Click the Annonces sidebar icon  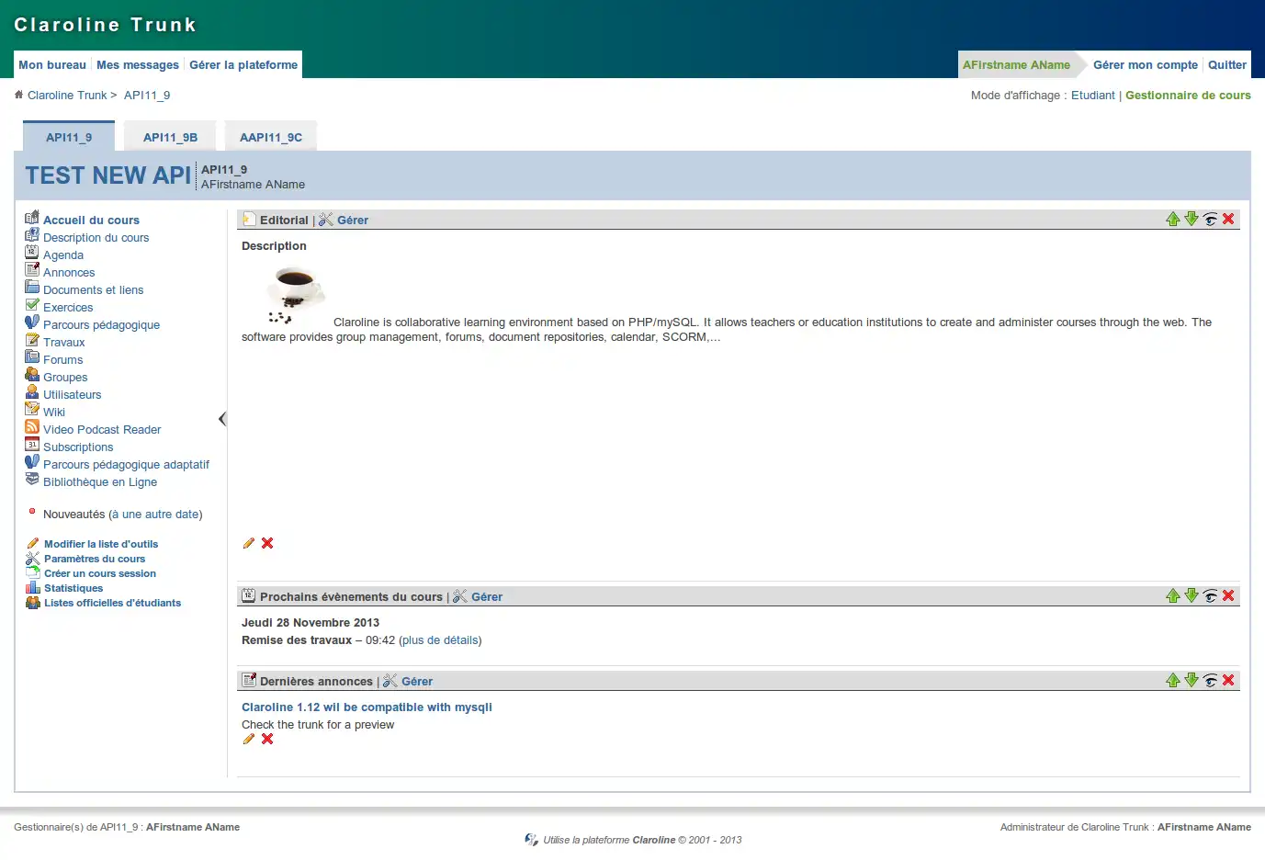(32, 272)
